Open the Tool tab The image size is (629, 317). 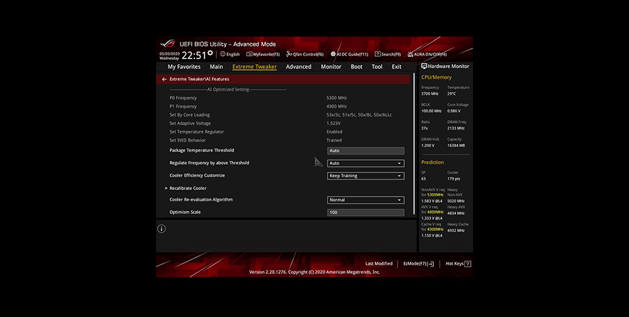point(377,67)
